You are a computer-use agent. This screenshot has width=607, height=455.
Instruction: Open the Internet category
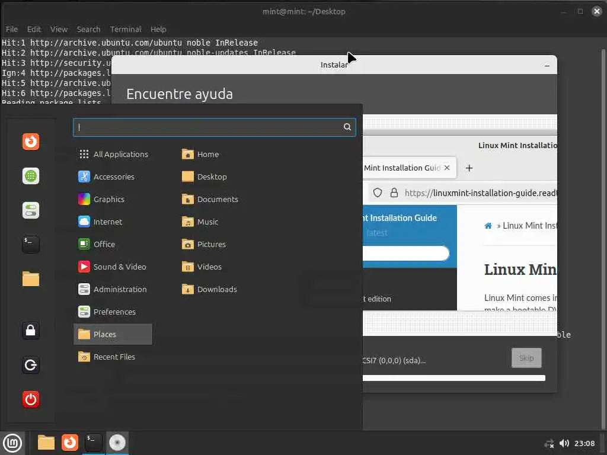[113, 222]
